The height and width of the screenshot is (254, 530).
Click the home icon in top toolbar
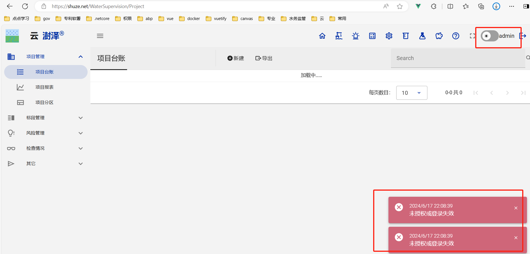coord(322,36)
